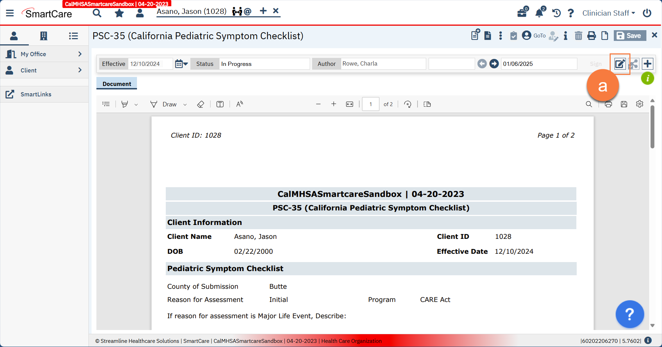Viewport: 662px width, 347px height.
Task: Toggle the Draw tool
Action: (x=164, y=104)
